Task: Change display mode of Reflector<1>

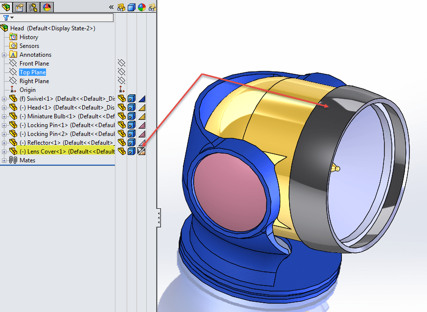Action: [x=132, y=143]
